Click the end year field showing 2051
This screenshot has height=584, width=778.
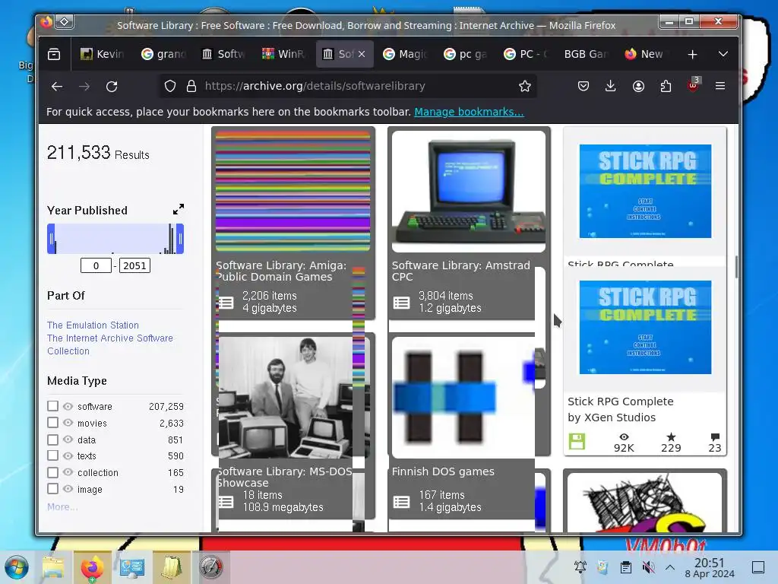(x=134, y=265)
